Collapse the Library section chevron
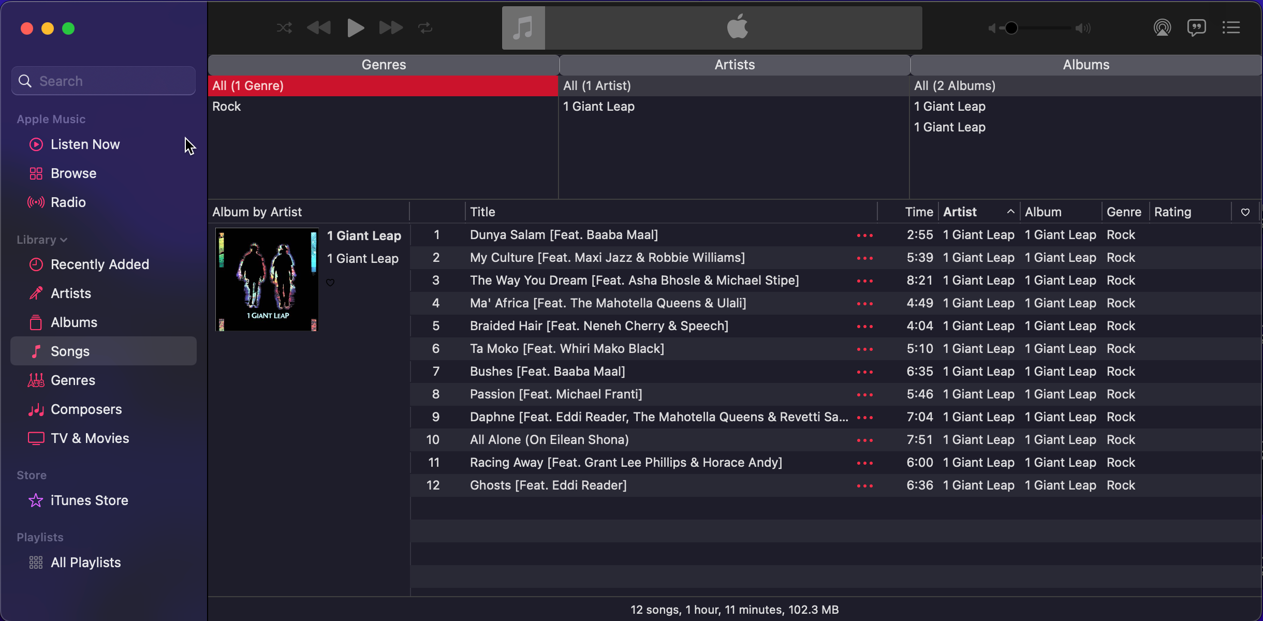The width and height of the screenshot is (1263, 621). tap(64, 240)
